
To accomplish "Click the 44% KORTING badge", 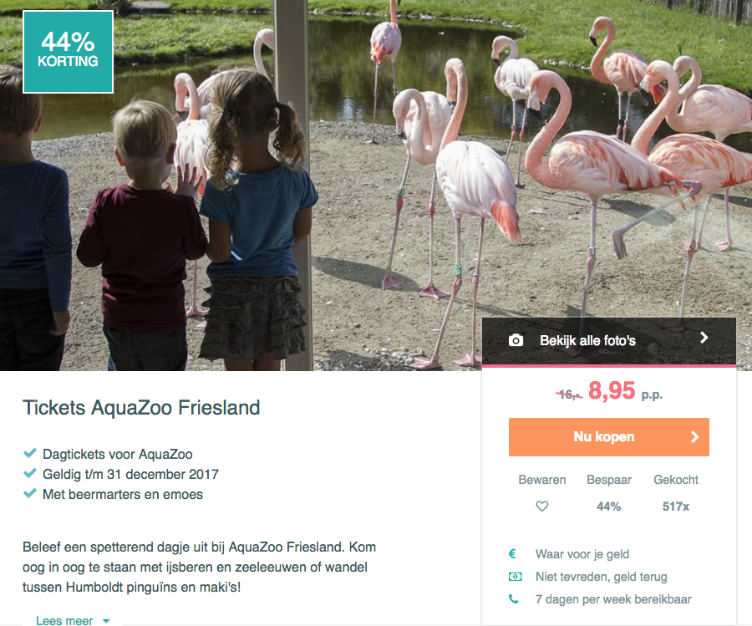I will (69, 52).
